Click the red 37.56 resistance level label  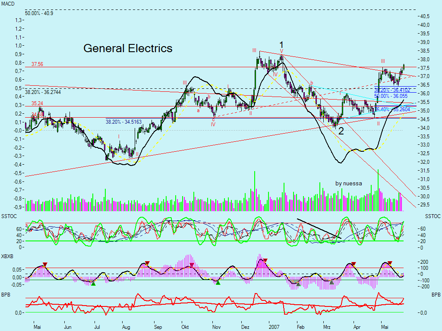(37, 64)
